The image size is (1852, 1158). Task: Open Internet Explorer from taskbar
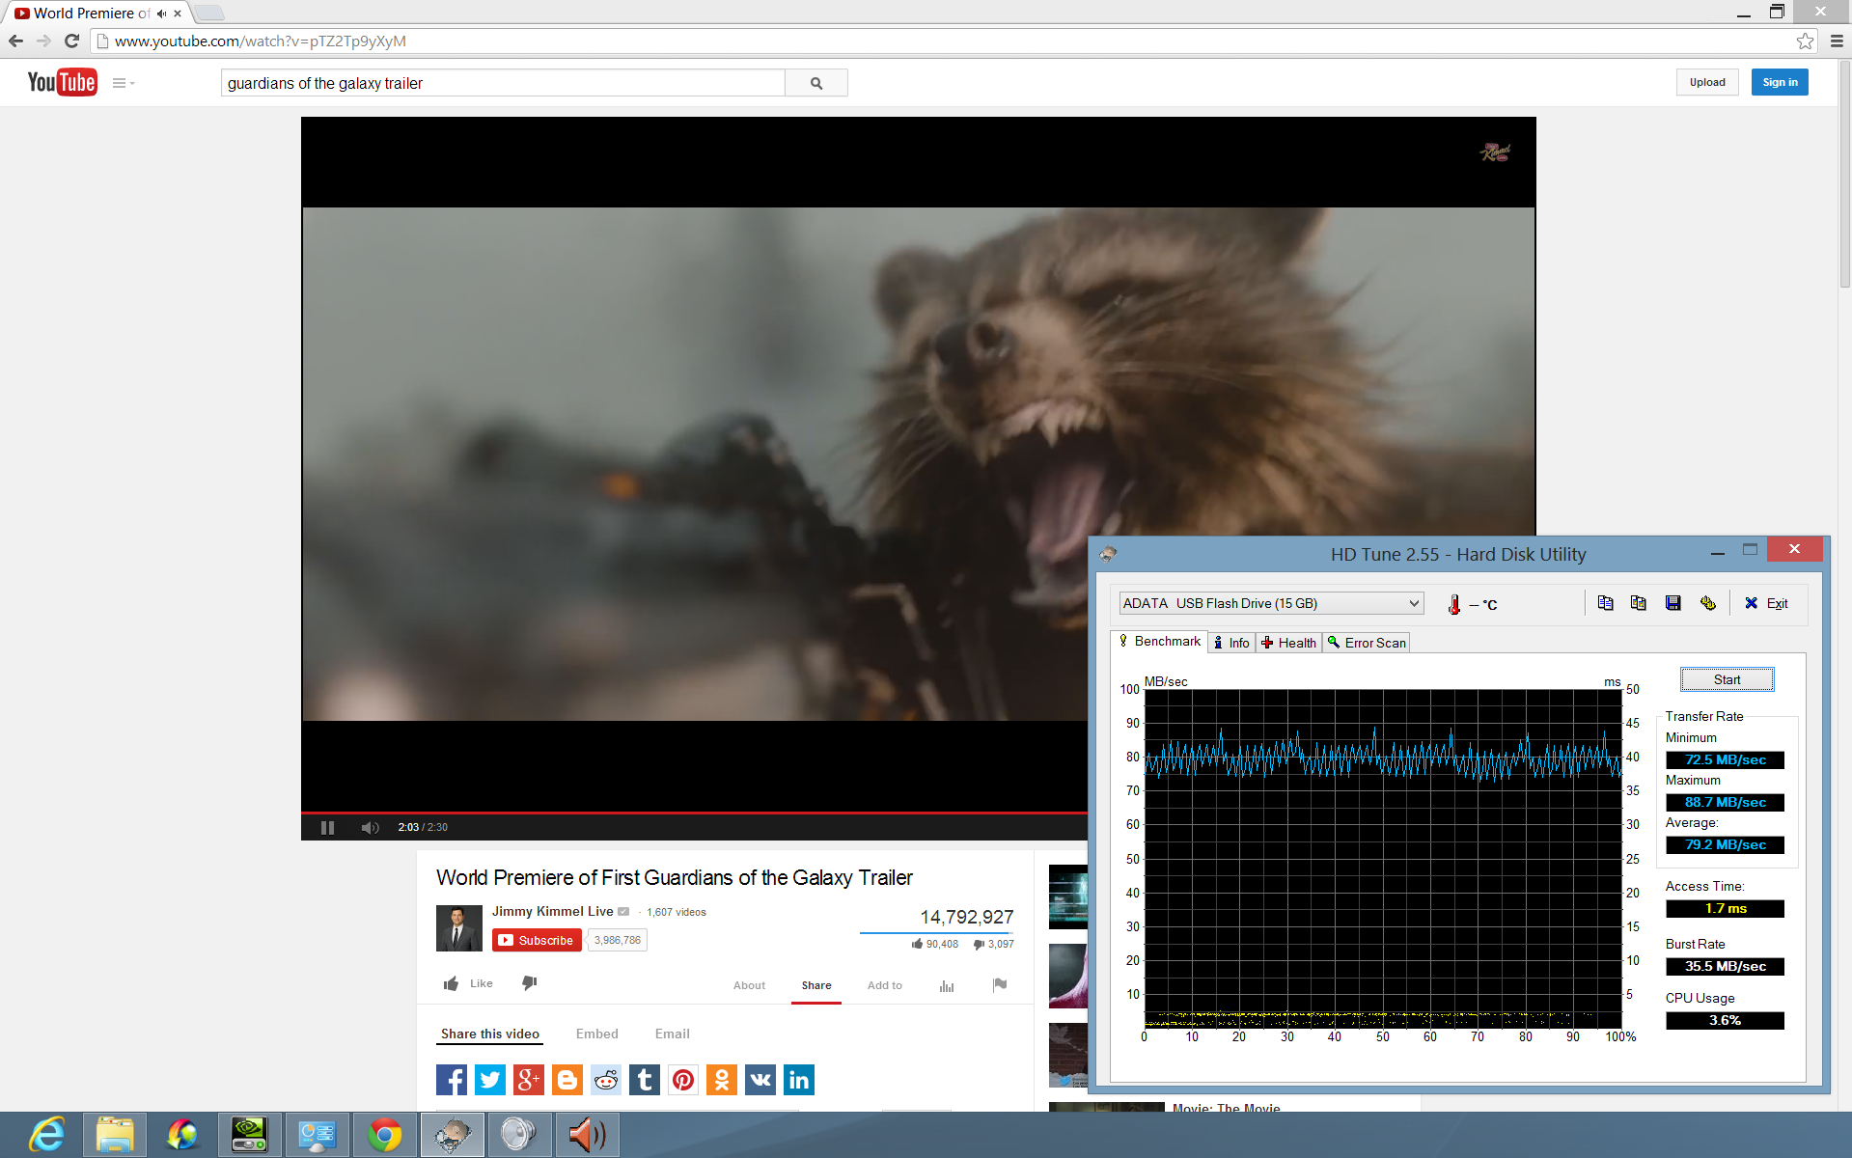tap(46, 1135)
